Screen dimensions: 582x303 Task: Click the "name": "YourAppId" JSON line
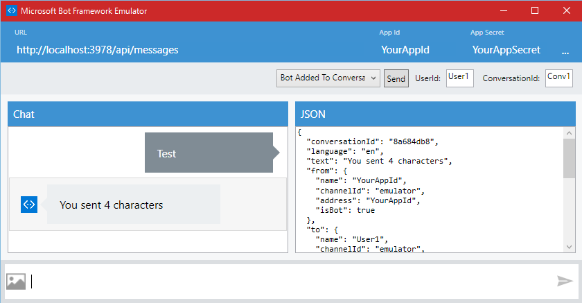point(361,180)
